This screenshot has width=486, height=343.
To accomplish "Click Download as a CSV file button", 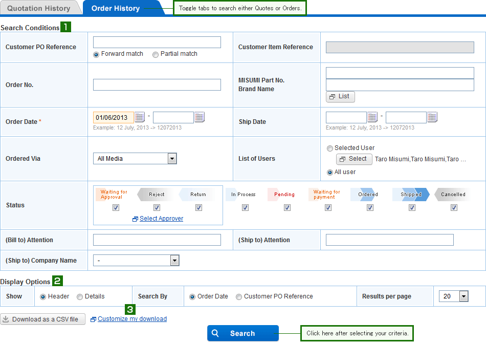I will coord(42,319).
